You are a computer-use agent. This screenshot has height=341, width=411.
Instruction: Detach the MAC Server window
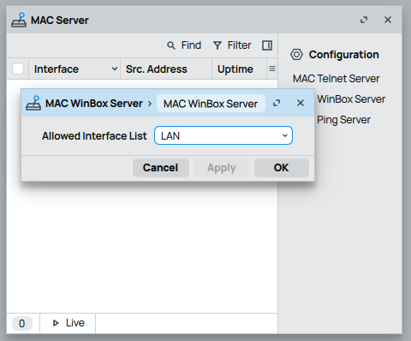point(364,20)
